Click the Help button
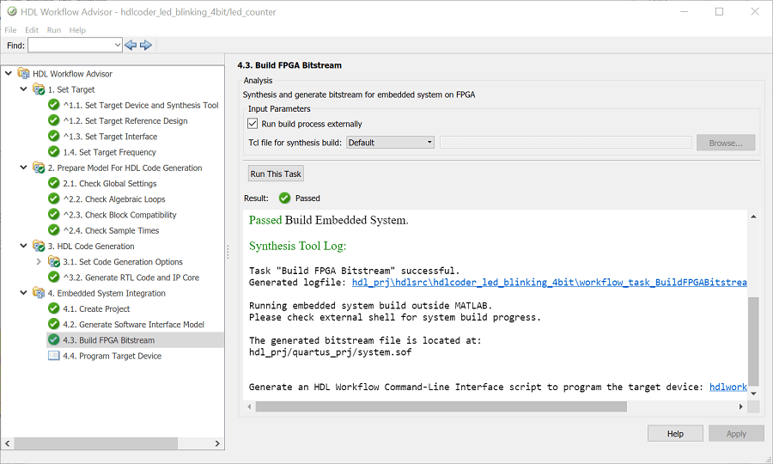The image size is (773, 464). tap(675, 434)
